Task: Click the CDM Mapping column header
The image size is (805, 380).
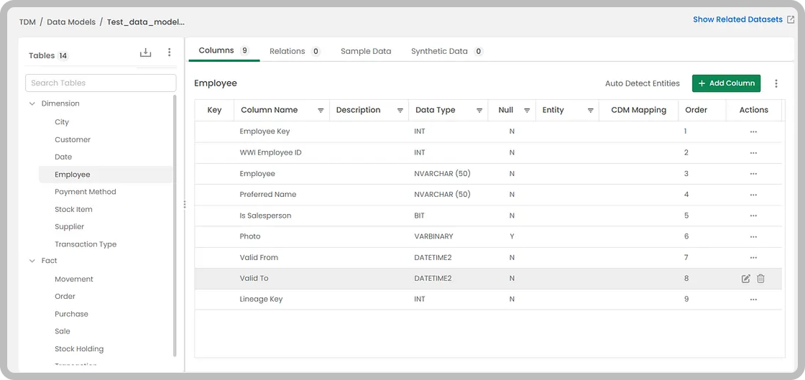Action: point(639,110)
